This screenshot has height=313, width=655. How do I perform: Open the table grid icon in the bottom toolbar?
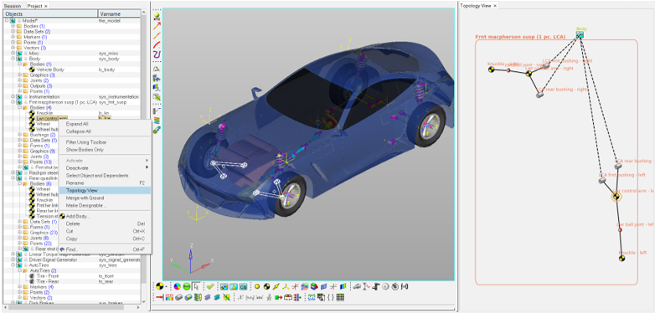click(340, 297)
